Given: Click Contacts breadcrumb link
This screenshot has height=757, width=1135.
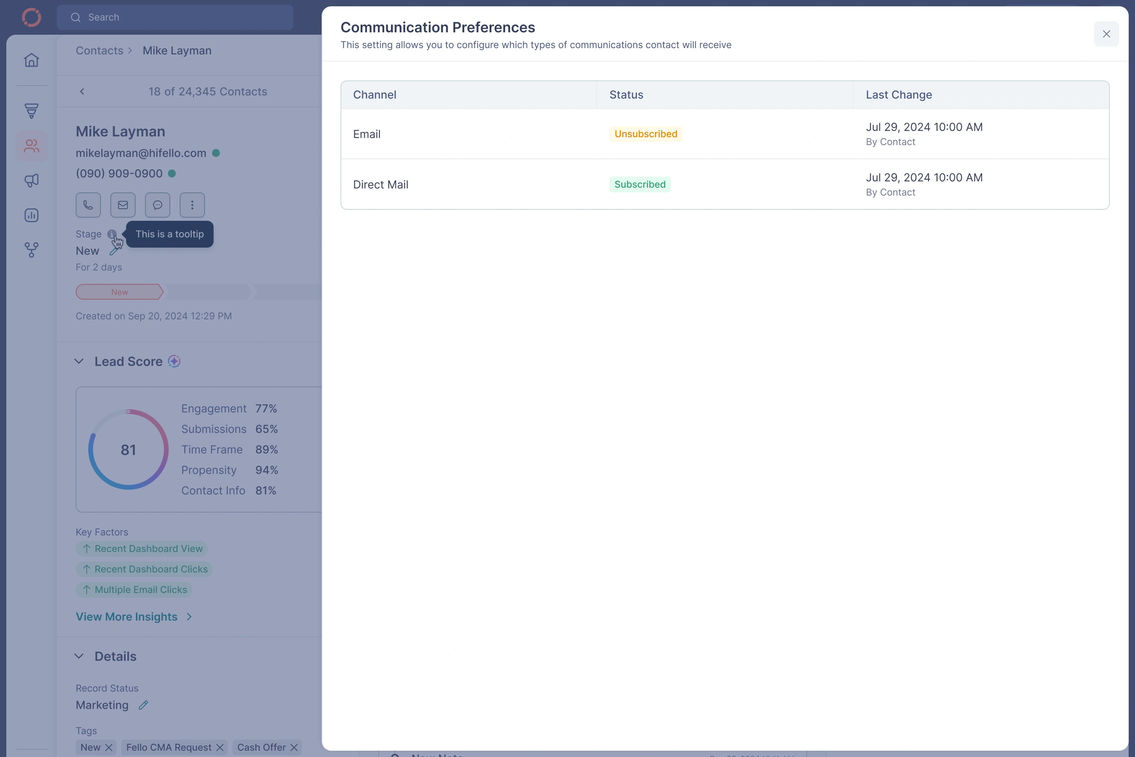Looking at the screenshot, I should [99, 51].
